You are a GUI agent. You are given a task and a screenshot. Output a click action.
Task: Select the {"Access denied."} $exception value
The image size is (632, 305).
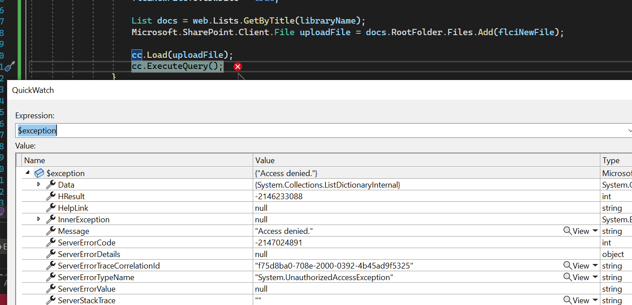(x=286, y=173)
